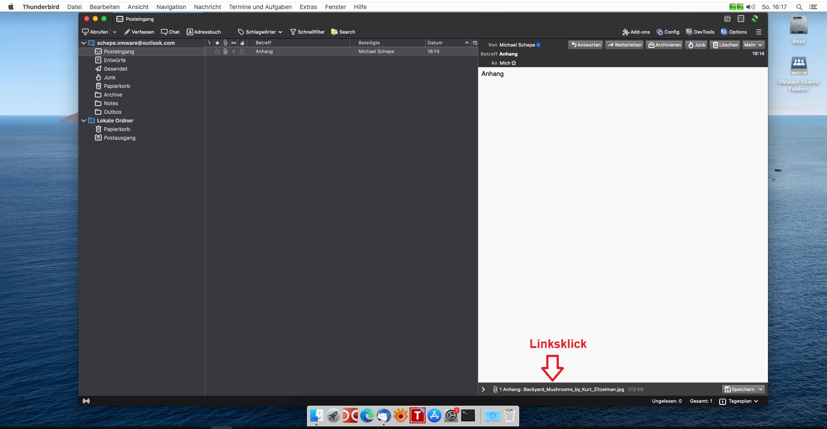Open Terminal from the Dock
The height and width of the screenshot is (429, 827).
(x=468, y=416)
